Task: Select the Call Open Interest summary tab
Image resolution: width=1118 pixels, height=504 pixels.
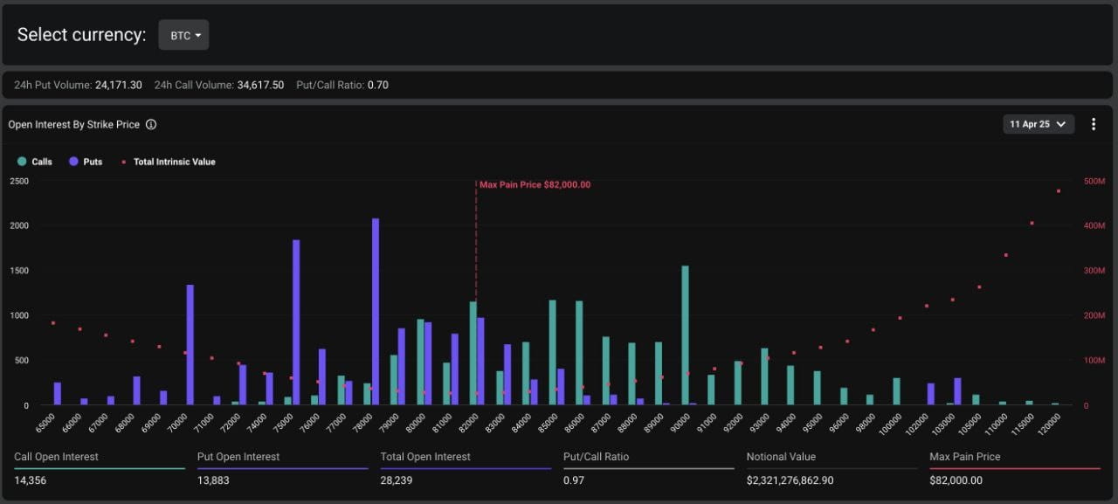Action: pyautogui.click(x=100, y=468)
